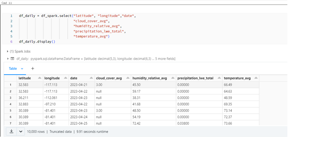Select row number 7 in table
Image resolution: width=325 pixels, height=152 pixels.
(10, 123)
